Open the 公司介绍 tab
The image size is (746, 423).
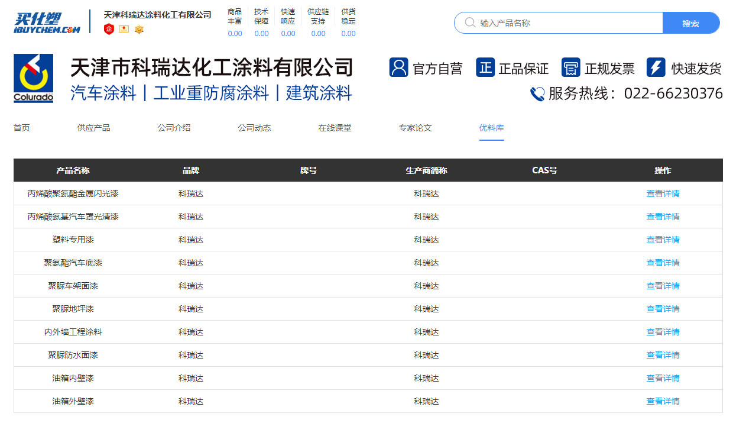(174, 128)
